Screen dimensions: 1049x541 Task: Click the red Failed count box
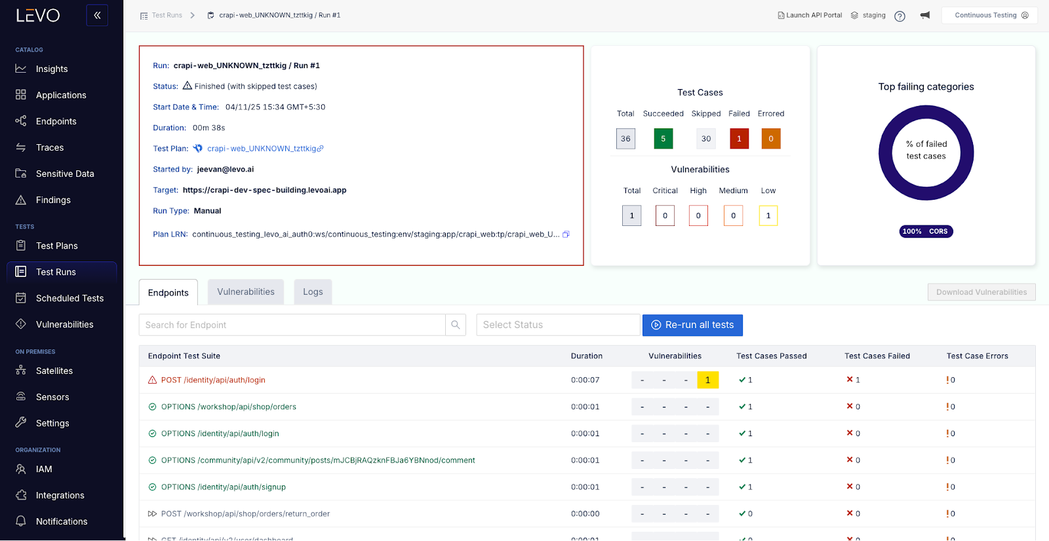(x=740, y=139)
